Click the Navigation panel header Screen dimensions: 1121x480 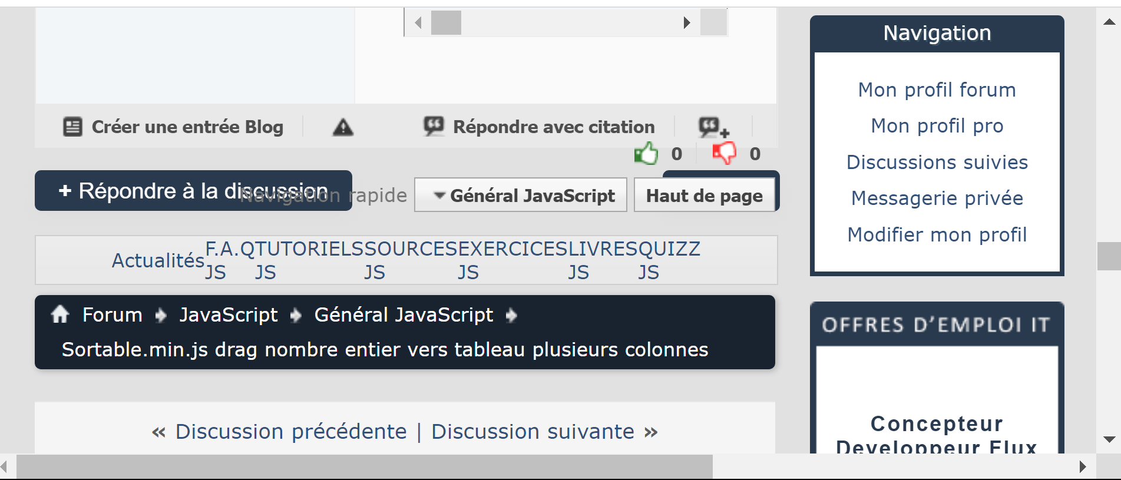click(x=937, y=34)
